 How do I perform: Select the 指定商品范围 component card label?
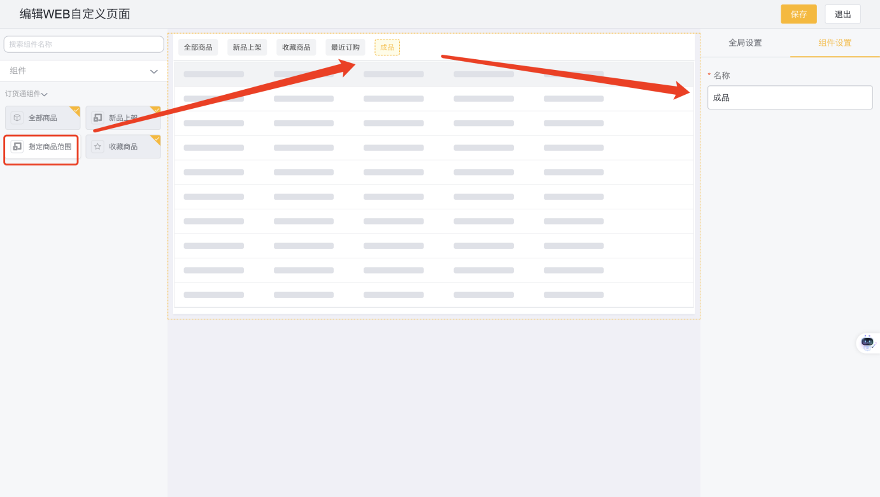coord(50,146)
